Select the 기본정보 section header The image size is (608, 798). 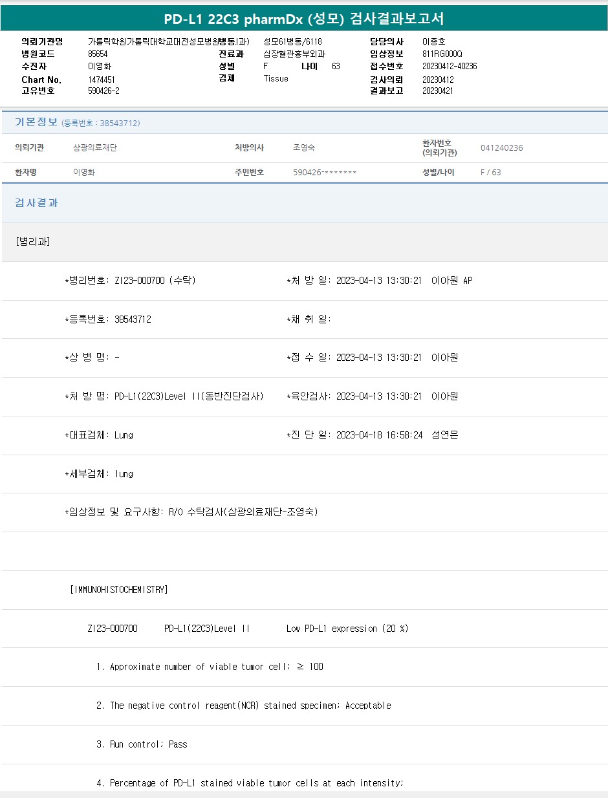36,122
